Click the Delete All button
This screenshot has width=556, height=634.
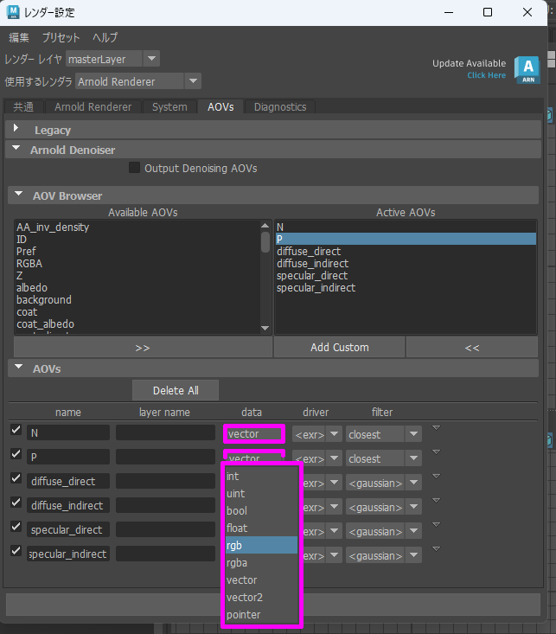click(176, 391)
